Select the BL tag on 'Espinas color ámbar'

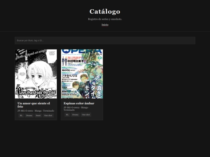pos(67,115)
